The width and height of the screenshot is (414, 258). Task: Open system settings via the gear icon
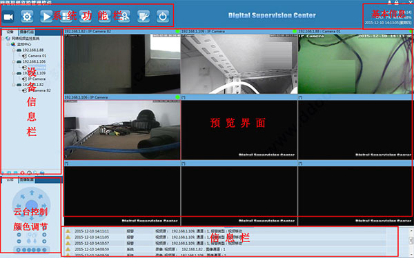click(27, 17)
